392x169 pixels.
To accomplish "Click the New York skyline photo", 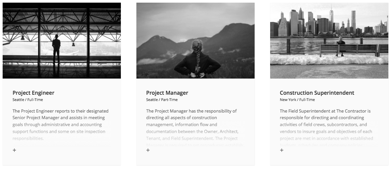I will [329, 41].
